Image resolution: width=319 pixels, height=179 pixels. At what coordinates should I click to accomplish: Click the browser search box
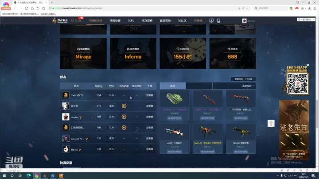tap(271, 8)
